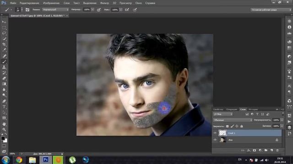Image resolution: width=293 pixels, height=164 pixels.
Task: Switch to the Операции tab
Action: [232, 109]
